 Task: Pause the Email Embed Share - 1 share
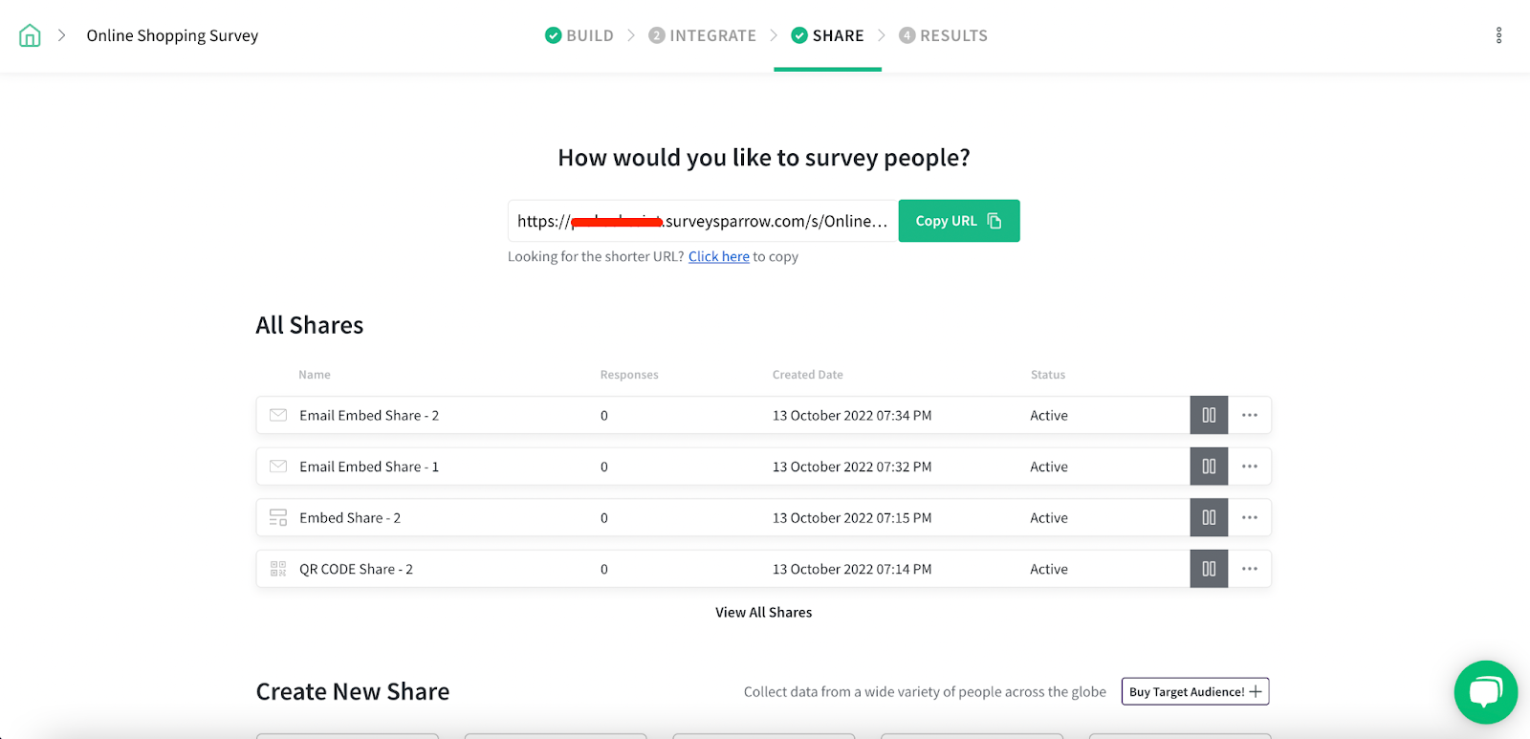1209,467
